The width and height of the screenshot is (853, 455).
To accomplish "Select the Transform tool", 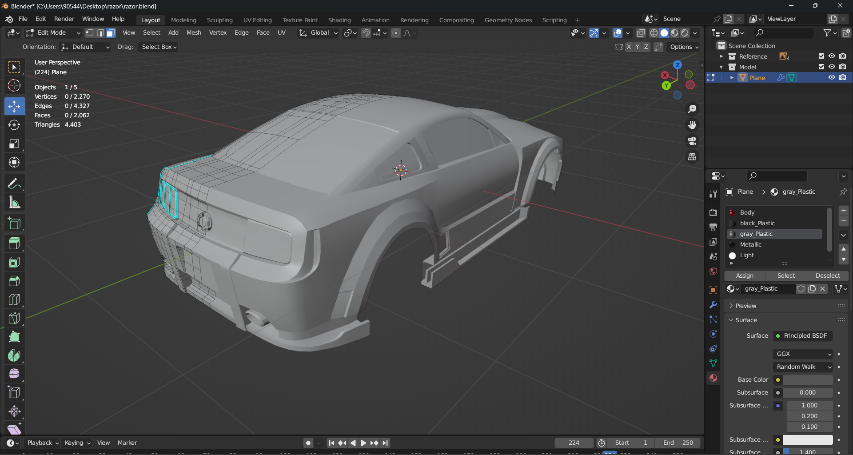I will pos(14,162).
